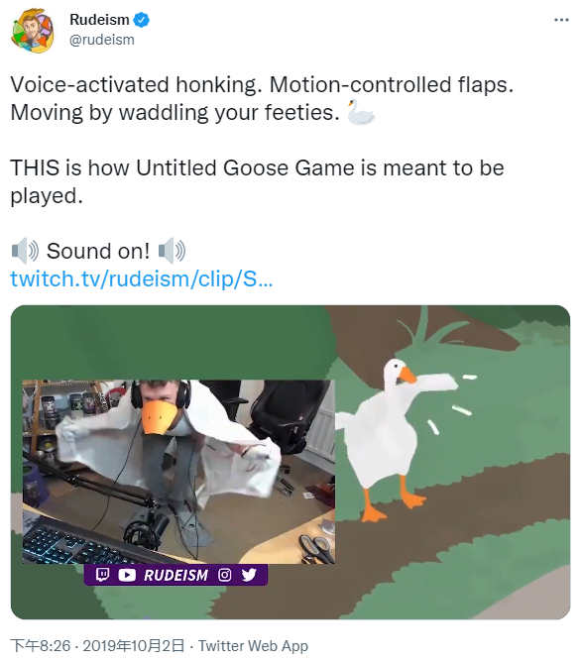Click the first speaker emoji

click(x=25, y=251)
